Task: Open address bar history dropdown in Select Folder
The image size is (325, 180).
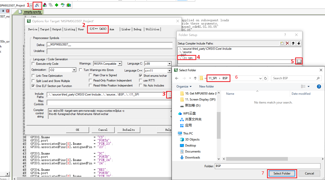Action: click(261, 78)
